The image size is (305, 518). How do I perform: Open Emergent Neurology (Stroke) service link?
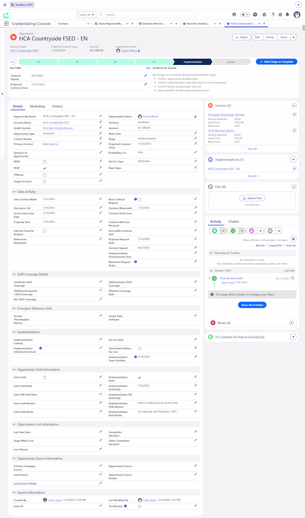tap(226, 115)
